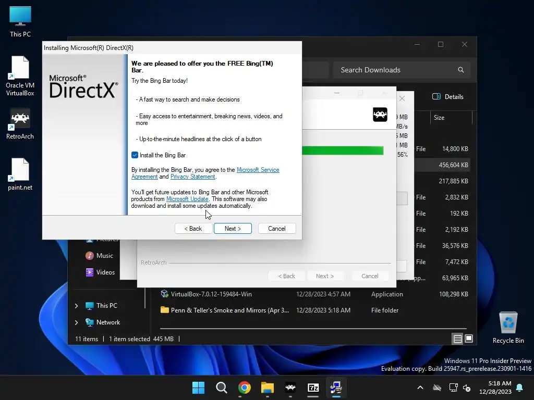This screenshot has height=400, width=534.
Task: Switch to the DirectX setup taskbar icon
Action: coord(336,387)
